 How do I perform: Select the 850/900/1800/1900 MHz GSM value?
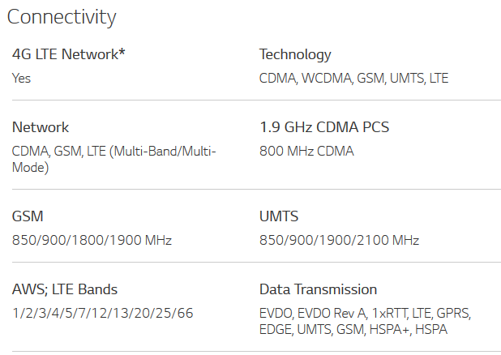pos(92,240)
